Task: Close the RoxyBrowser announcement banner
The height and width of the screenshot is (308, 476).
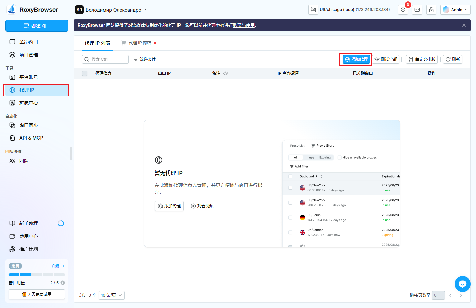Action: pos(464,25)
